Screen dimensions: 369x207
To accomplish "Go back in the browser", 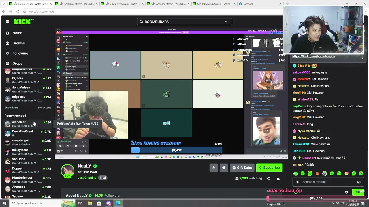I will coord(4,11).
